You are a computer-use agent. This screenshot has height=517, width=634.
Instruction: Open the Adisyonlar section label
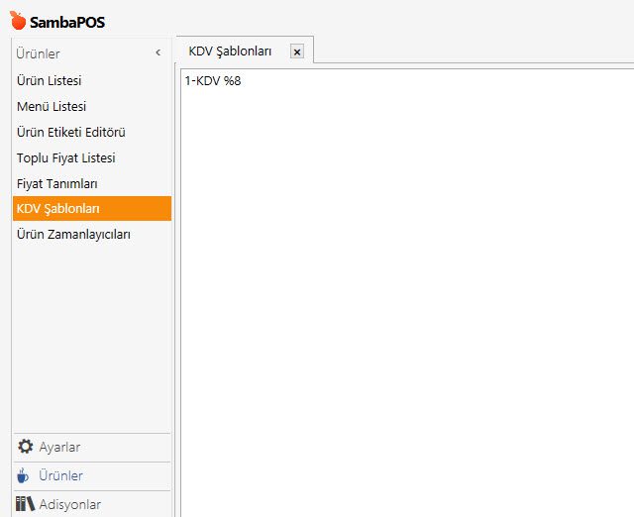point(69,504)
